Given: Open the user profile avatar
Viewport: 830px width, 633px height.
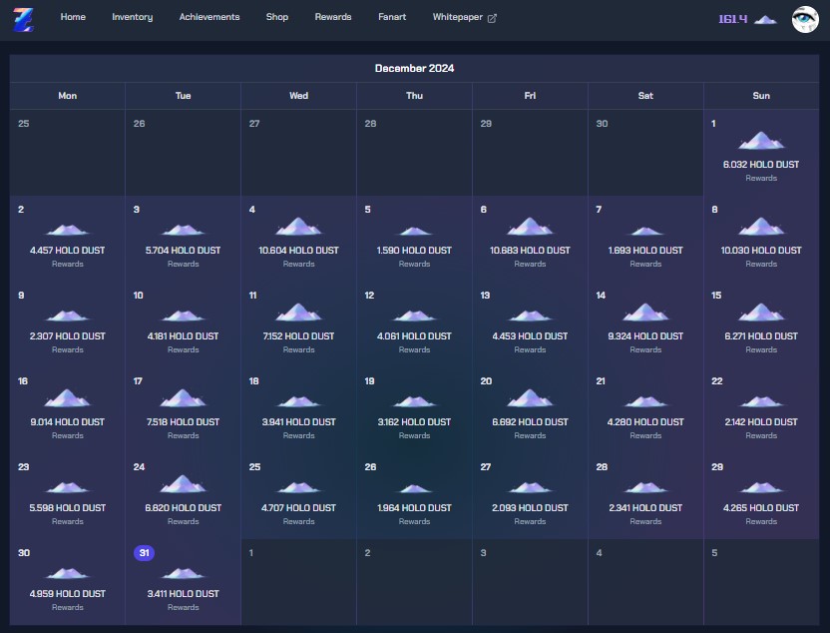Looking at the screenshot, I should coord(805,19).
